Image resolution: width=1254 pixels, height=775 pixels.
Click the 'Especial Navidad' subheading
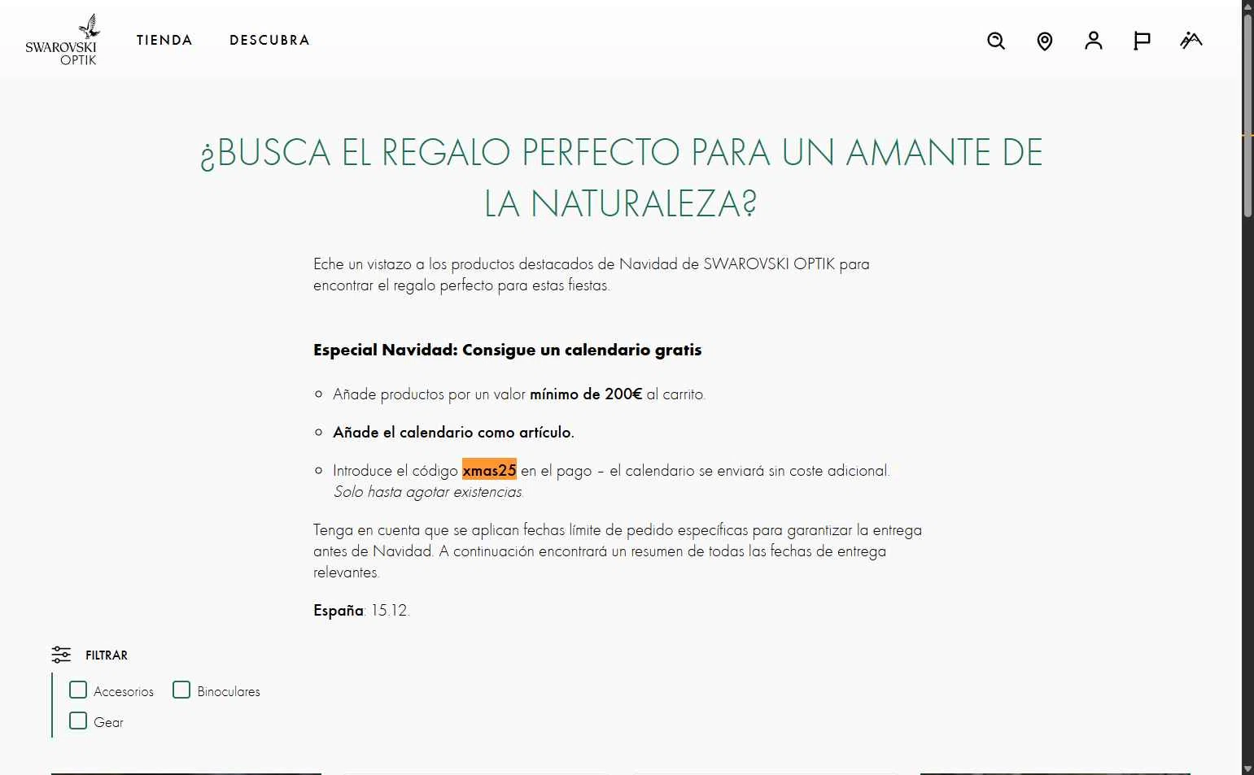click(507, 350)
